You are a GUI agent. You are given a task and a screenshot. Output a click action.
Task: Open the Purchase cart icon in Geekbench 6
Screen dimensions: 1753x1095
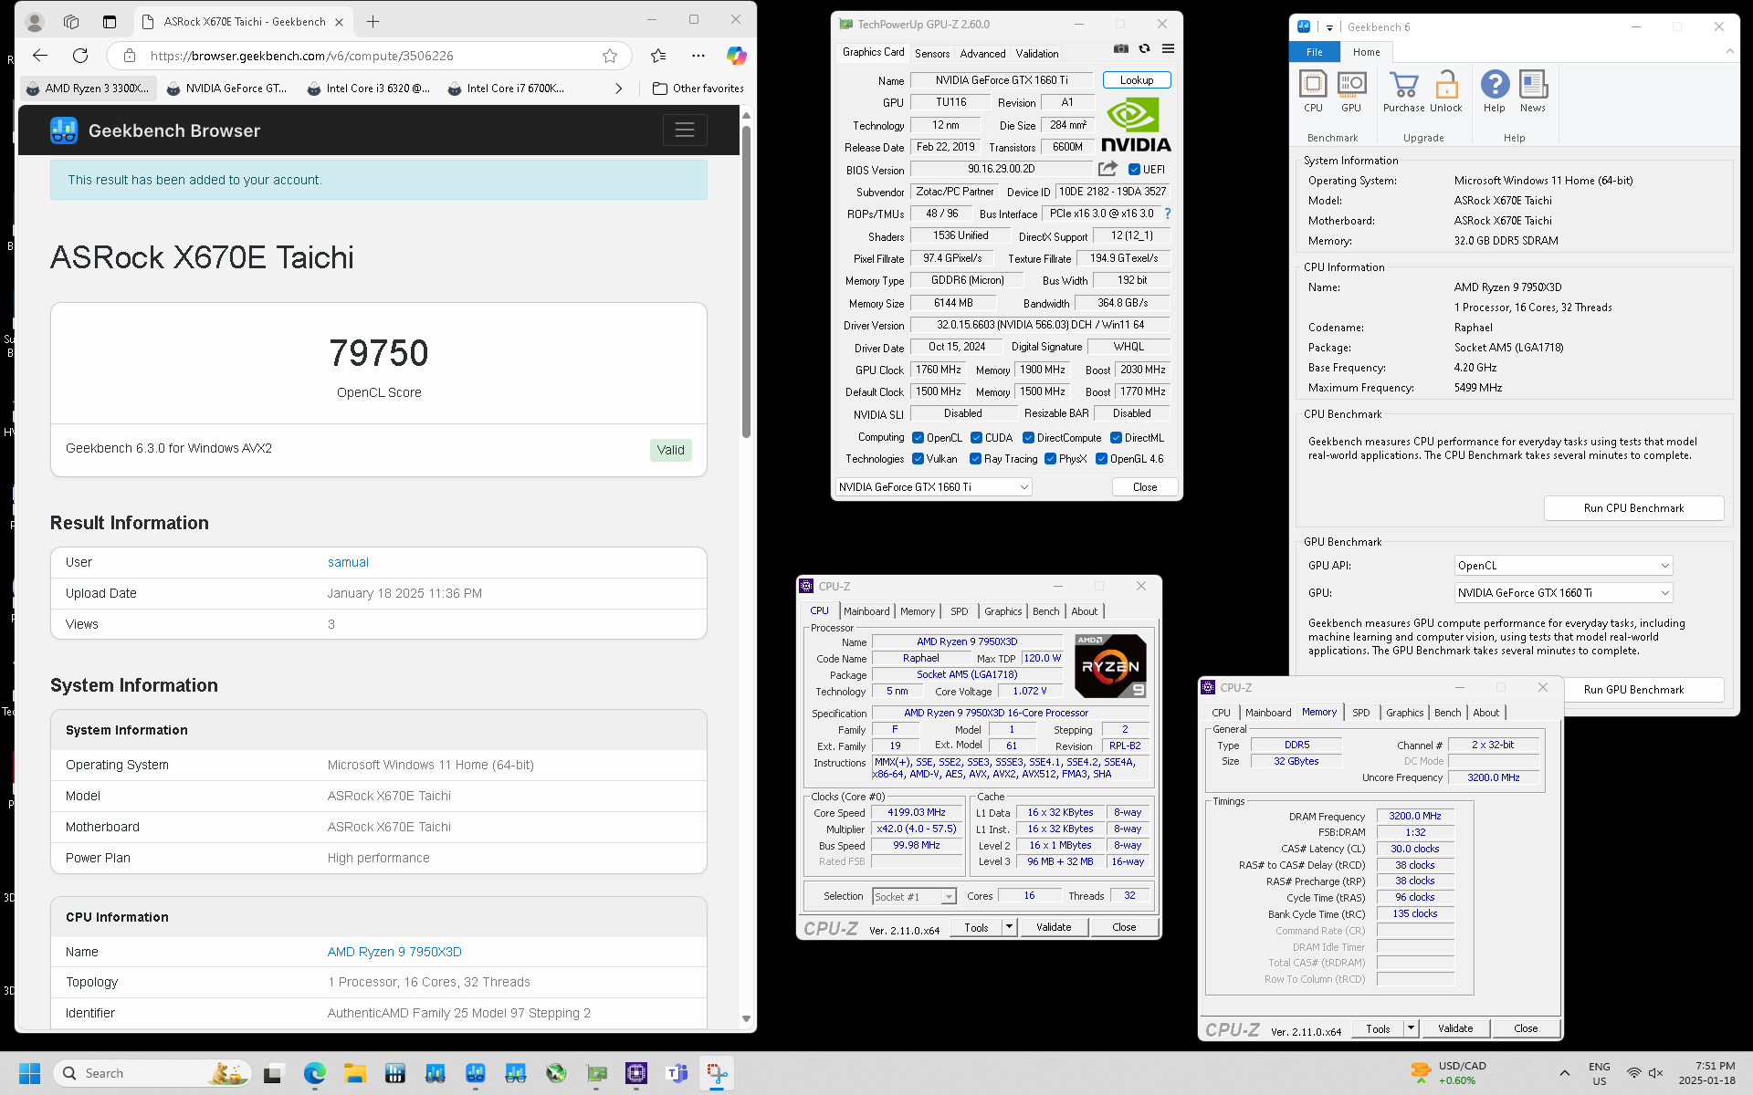pyautogui.click(x=1403, y=91)
